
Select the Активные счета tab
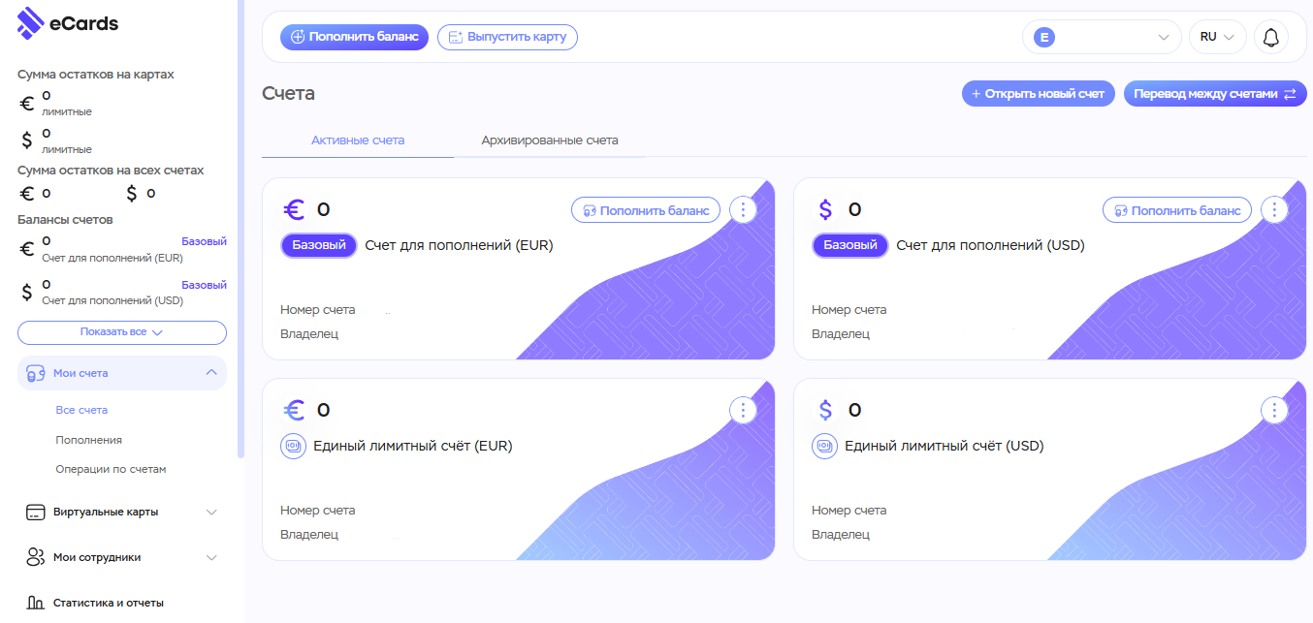tap(358, 140)
